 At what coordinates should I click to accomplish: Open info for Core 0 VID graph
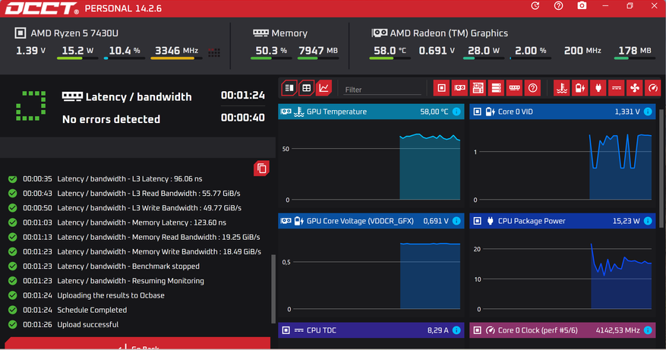point(648,112)
